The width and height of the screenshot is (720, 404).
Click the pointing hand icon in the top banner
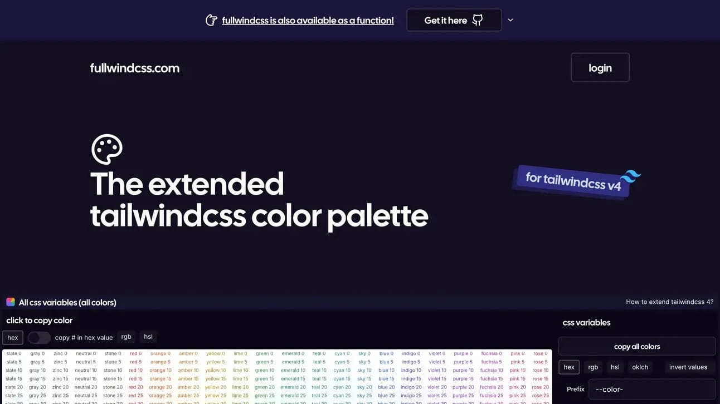click(211, 21)
